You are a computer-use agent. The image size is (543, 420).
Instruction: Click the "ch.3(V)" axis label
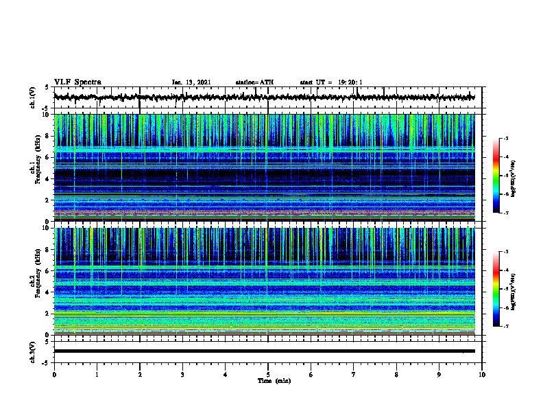click(x=32, y=352)
